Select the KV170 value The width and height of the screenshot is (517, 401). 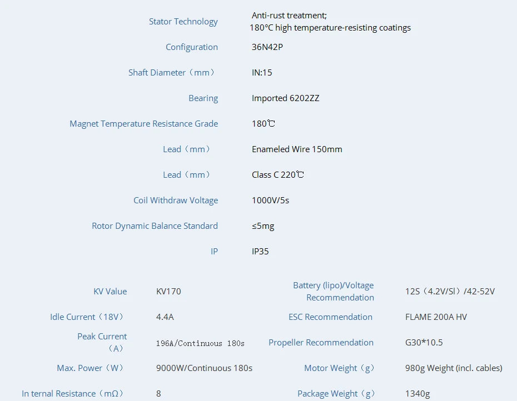[167, 291]
